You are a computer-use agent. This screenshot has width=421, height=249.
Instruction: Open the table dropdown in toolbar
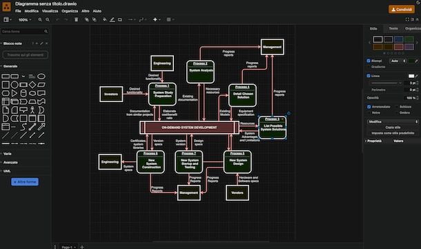point(170,19)
